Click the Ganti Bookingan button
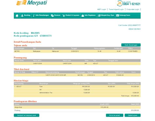155x121 pixels. click(131, 45)
